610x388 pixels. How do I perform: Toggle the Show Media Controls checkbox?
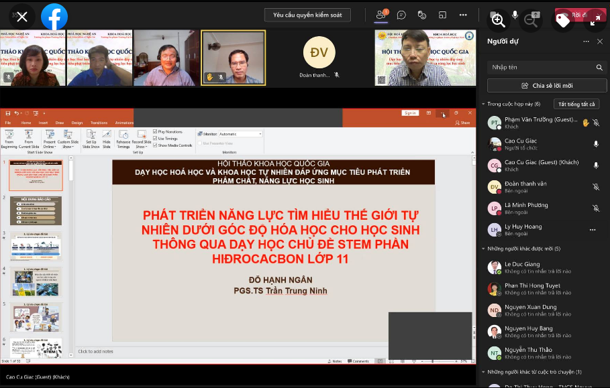point(156,145)
